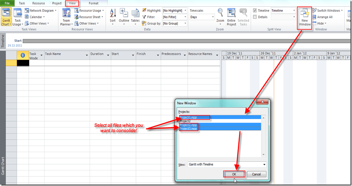This screenshot has height=186, width=352.
Task: Uncheck the Timeline checkbox
Action: [255, 11]
